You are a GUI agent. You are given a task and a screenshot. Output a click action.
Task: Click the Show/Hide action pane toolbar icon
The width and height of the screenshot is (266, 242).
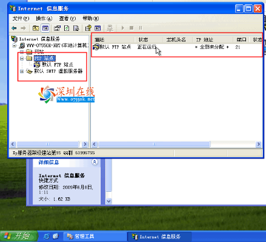click(98, 28)
